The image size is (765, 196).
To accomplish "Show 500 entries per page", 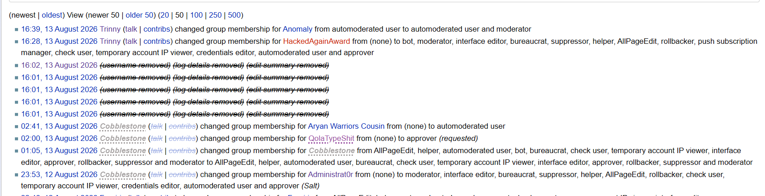I will tap(234, 15).
